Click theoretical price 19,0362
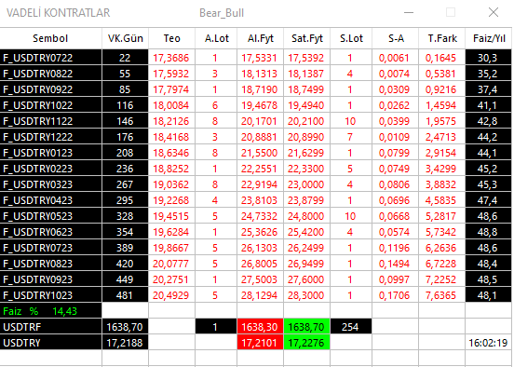Viewport: 514px width, 367px height. coord(171,184)
